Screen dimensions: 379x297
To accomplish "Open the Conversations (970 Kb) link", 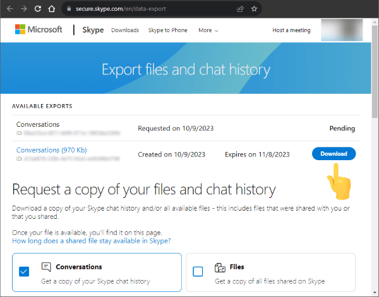I will (x=52, y=150).
